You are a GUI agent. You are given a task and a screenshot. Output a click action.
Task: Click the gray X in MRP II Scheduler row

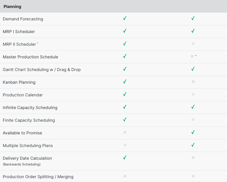coord(193,44)
